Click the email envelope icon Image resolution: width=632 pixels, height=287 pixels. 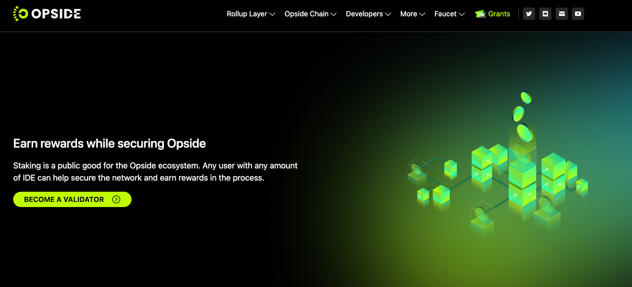tap(562, 14)
